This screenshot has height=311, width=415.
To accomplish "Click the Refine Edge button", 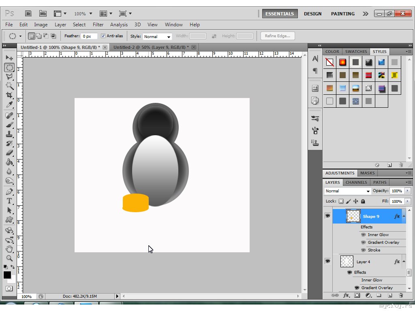I will [277, 36].
